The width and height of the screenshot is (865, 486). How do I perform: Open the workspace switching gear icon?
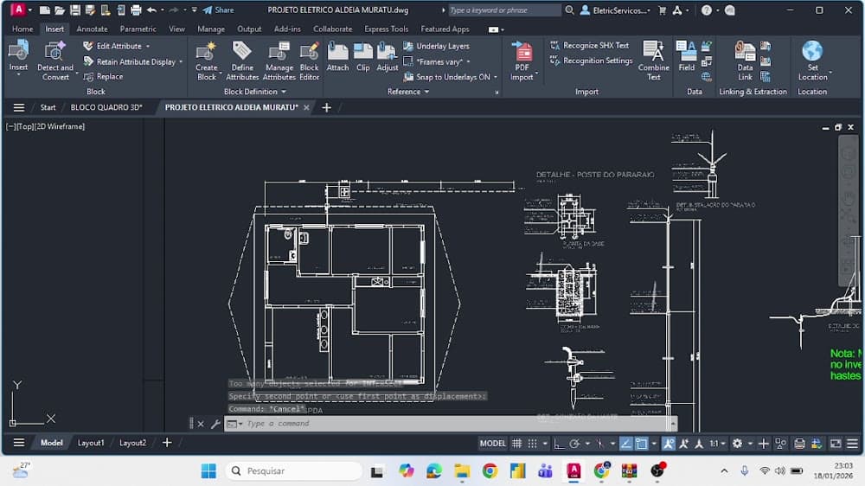(x=737, y=443)
